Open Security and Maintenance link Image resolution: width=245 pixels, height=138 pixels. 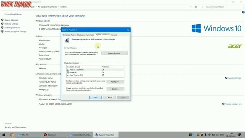tap(15, 127)
